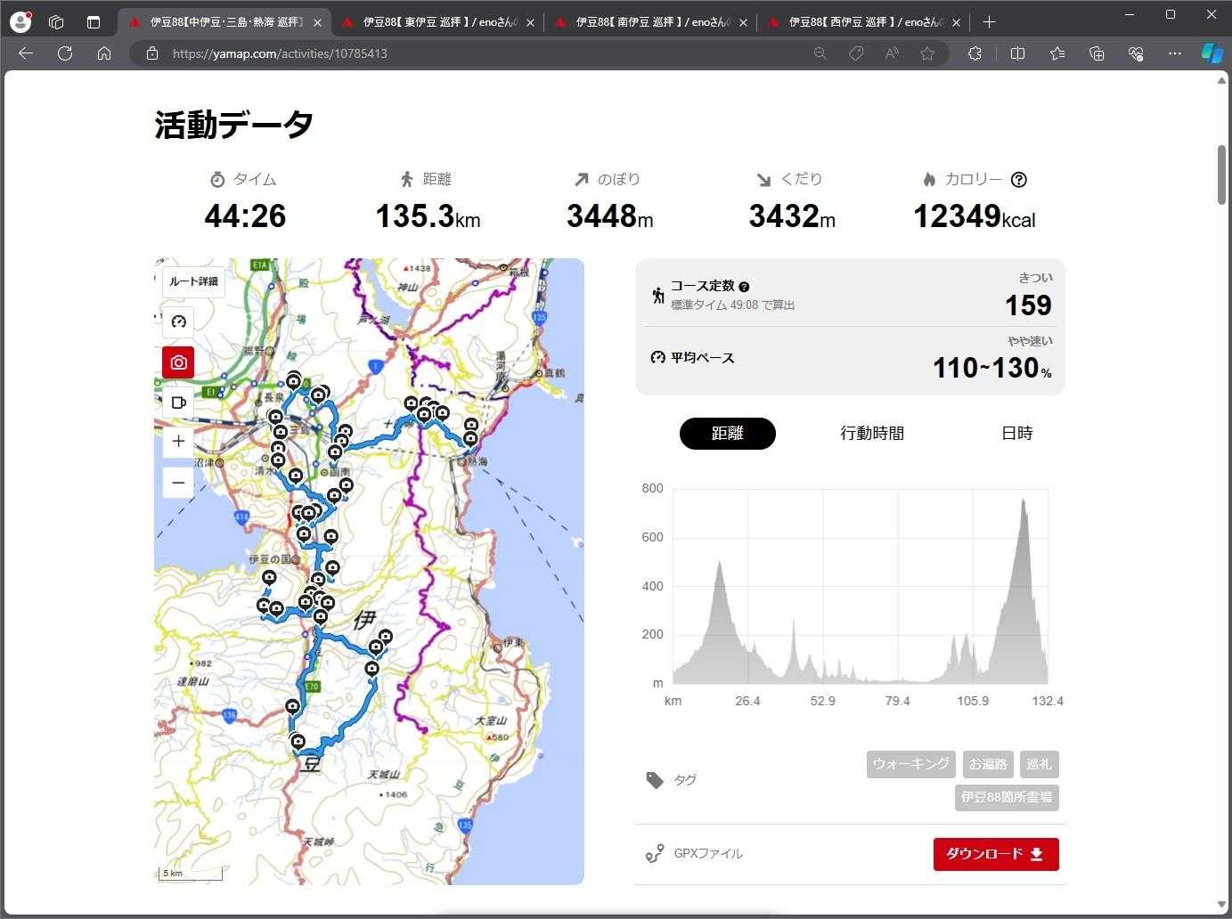The image size is (1232, 919).
Task: Toggle the photo camera markers on map
Action: coord(178,362)
